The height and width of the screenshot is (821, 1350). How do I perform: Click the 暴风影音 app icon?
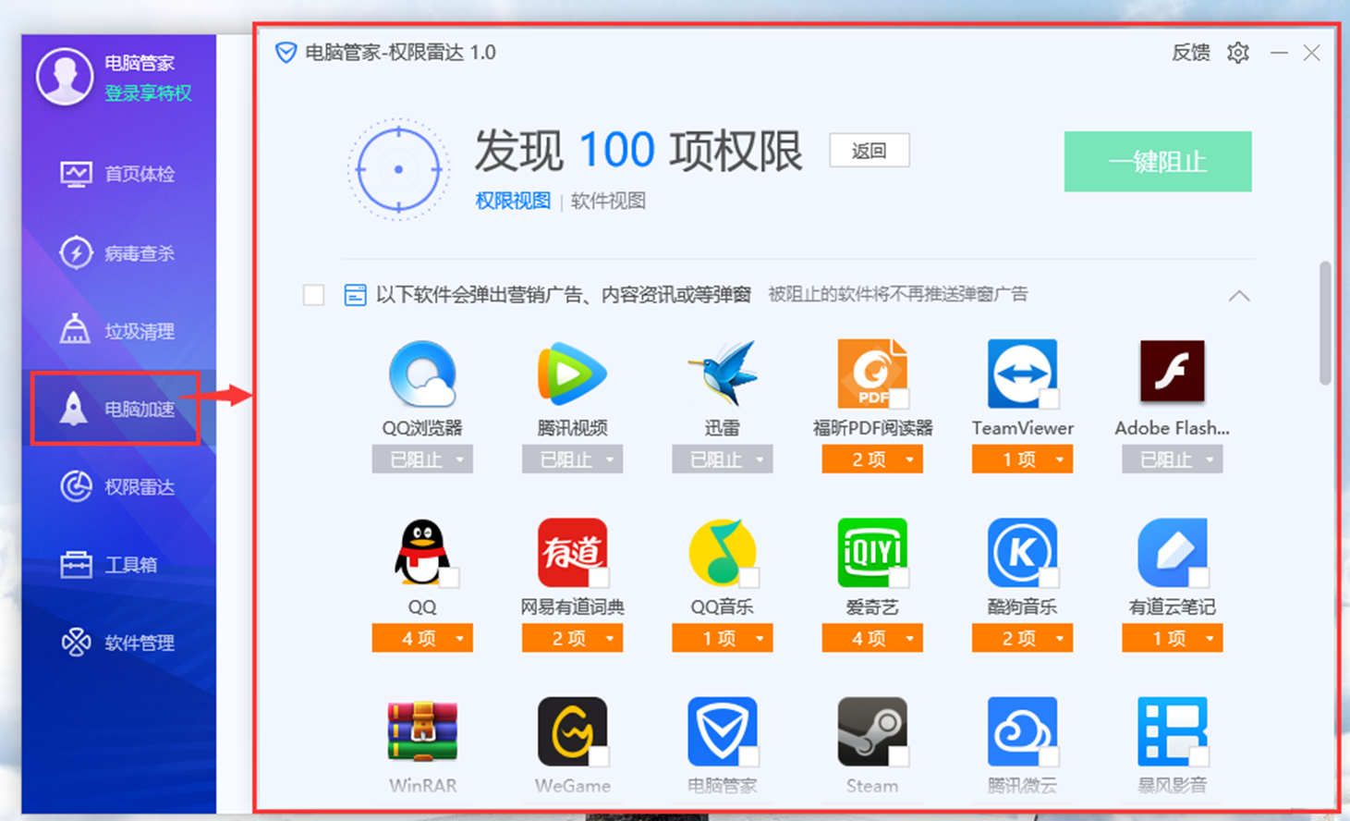1172,731
